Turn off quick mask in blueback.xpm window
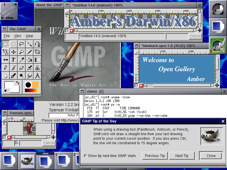 click(x=136, y=86)
